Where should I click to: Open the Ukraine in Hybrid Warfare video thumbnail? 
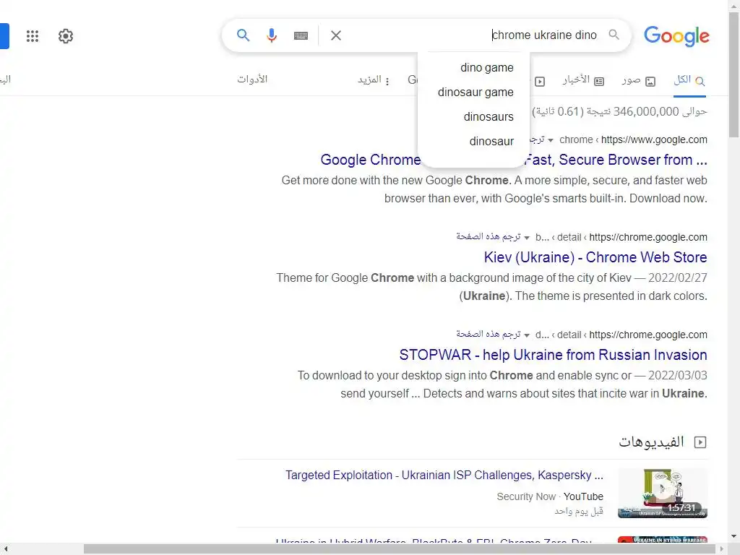663,539
